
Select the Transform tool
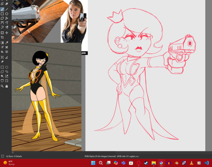2,33
